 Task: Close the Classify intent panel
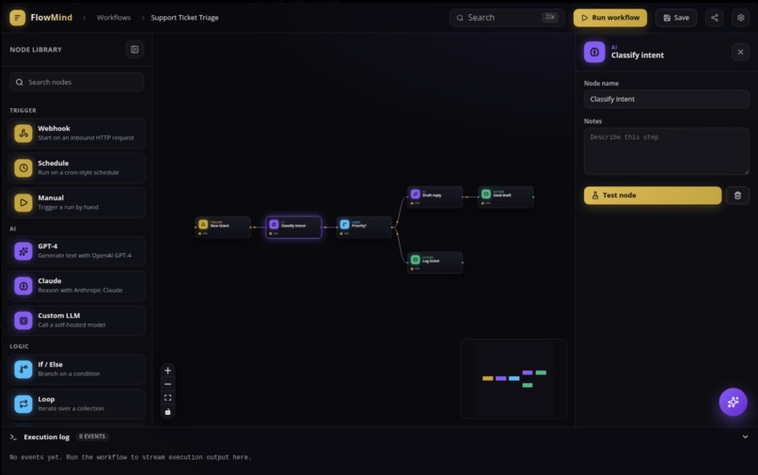(740, 52)
